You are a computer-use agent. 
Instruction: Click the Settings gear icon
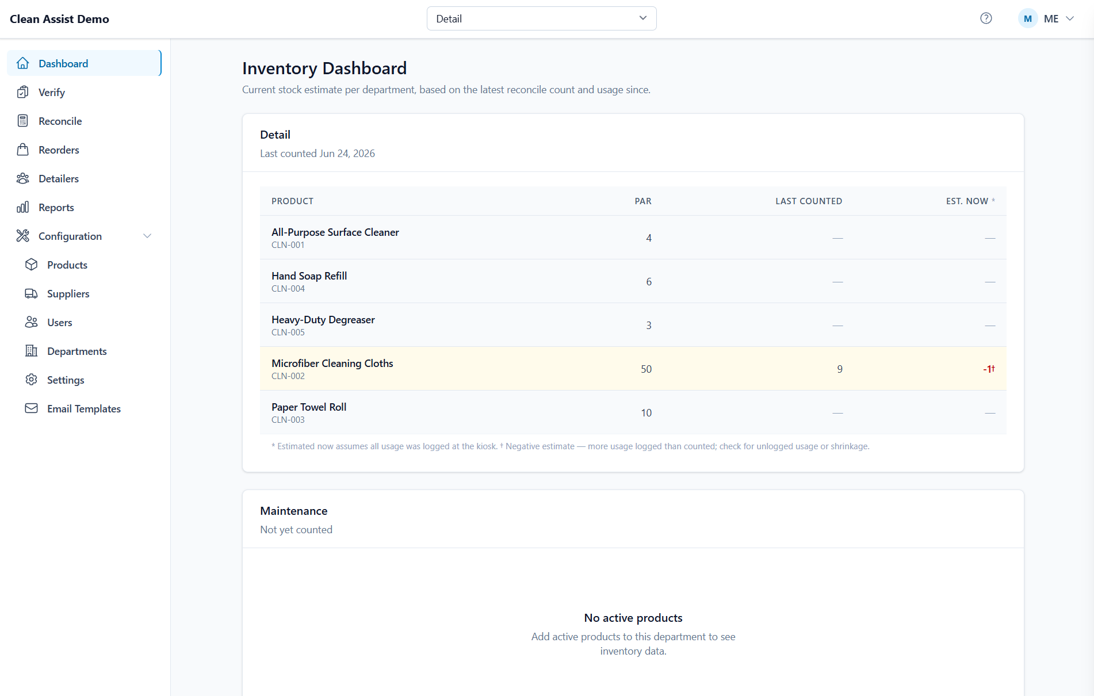[x=32, y=380]
